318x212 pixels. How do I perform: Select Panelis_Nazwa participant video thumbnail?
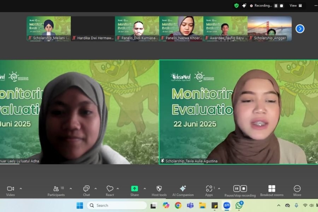point(181,28)
